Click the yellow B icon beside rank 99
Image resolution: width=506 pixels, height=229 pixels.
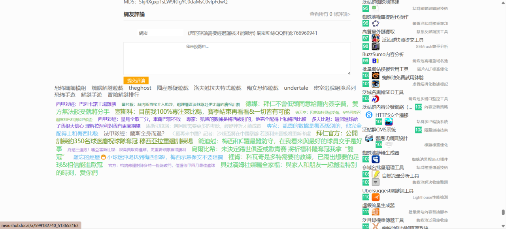376,61
